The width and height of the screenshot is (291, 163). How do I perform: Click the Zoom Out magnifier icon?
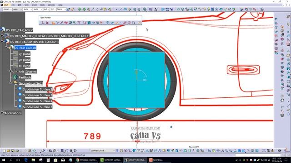(x=231, y=151)
